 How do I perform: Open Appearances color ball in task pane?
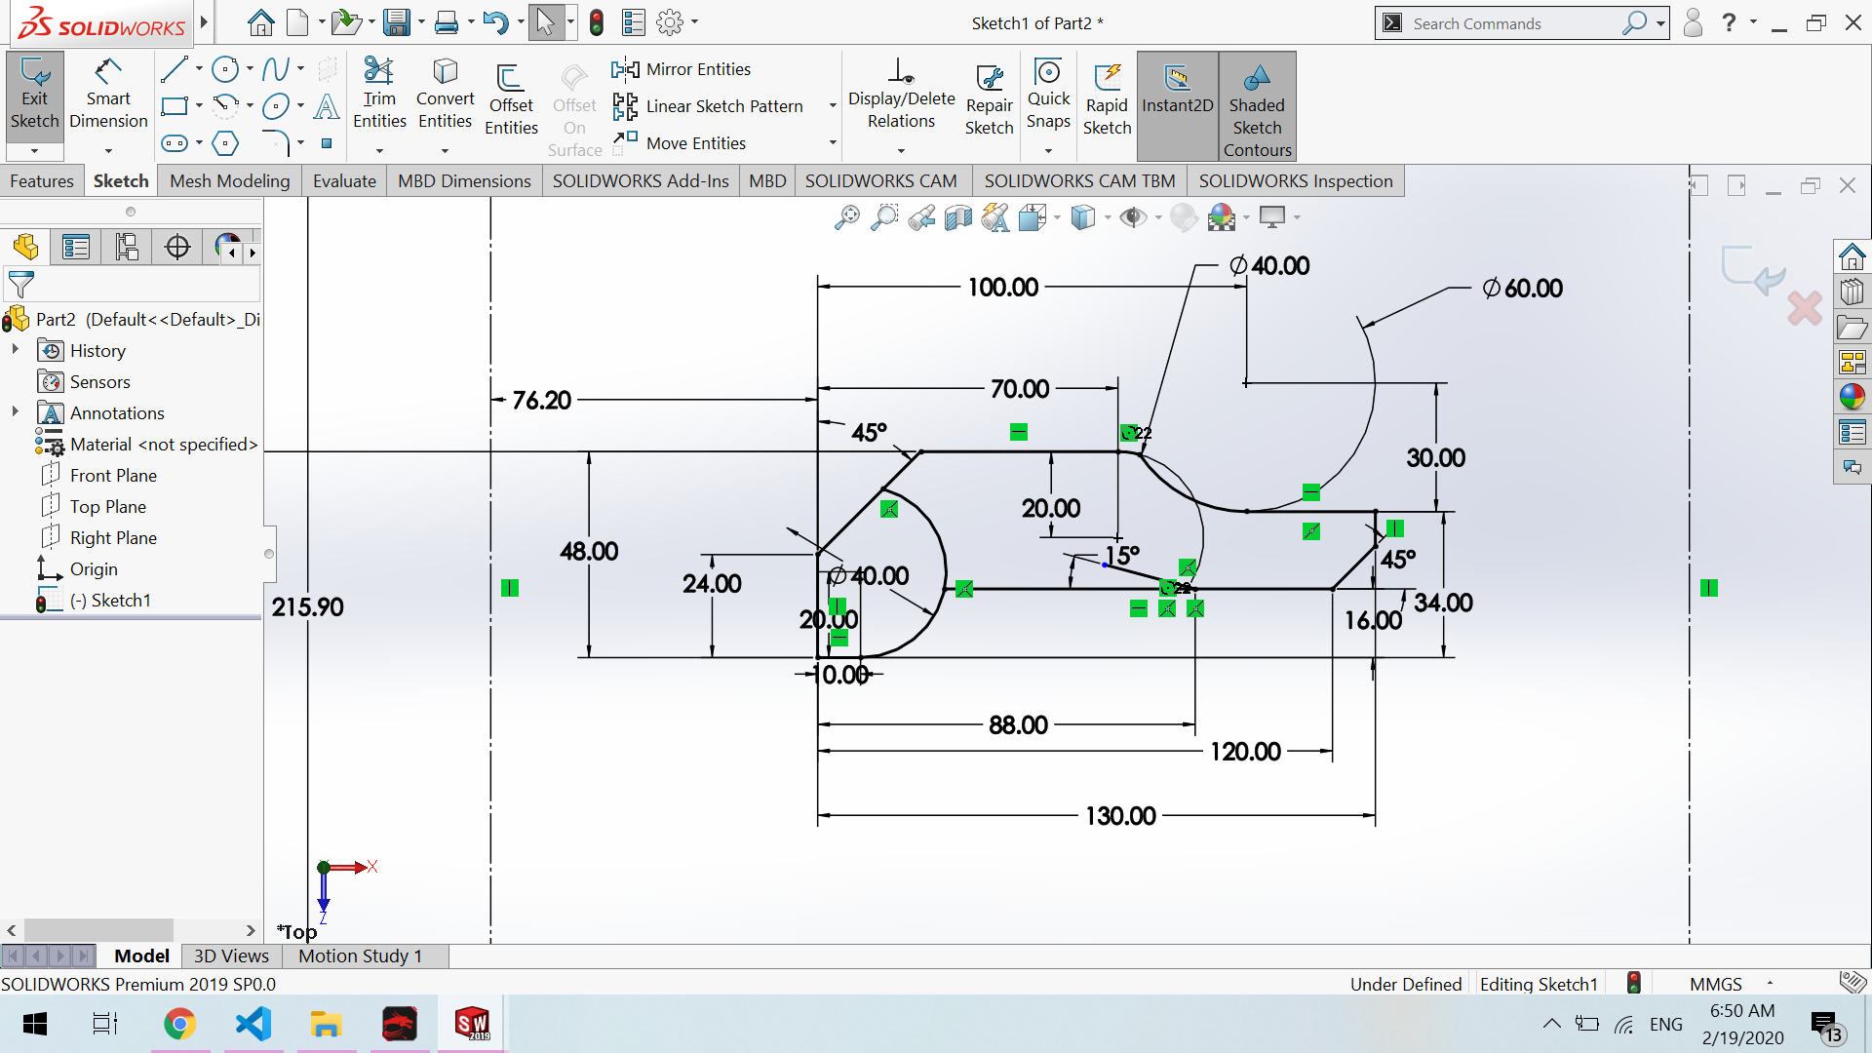click(x=1852, y=397)
